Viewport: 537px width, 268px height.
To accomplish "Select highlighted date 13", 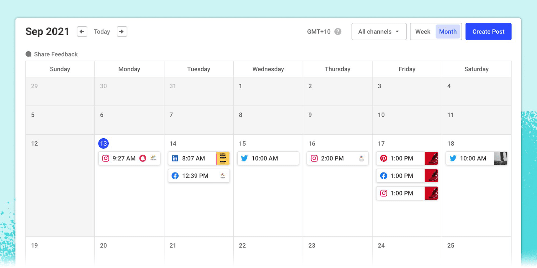I will pos(103,143).
